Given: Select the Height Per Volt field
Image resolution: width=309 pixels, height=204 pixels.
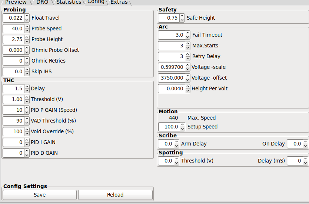Looking at the screenshot, I should pos(172,88).
